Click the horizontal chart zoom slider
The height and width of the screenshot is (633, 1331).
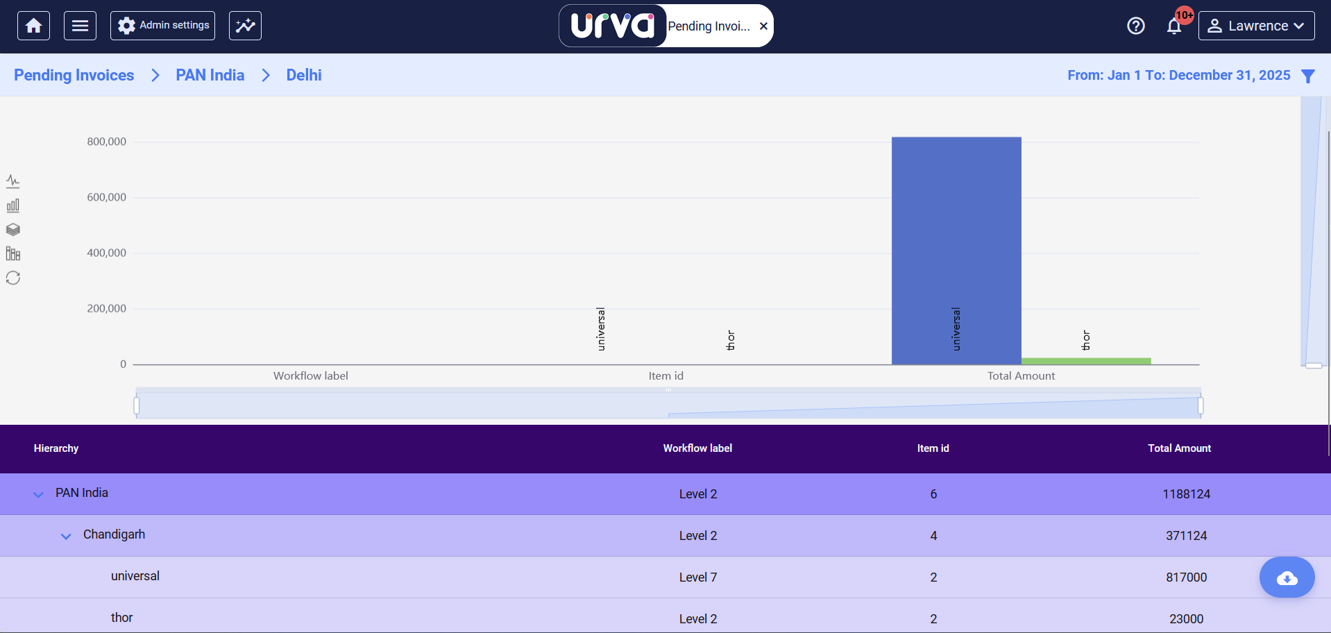[668, 405]
